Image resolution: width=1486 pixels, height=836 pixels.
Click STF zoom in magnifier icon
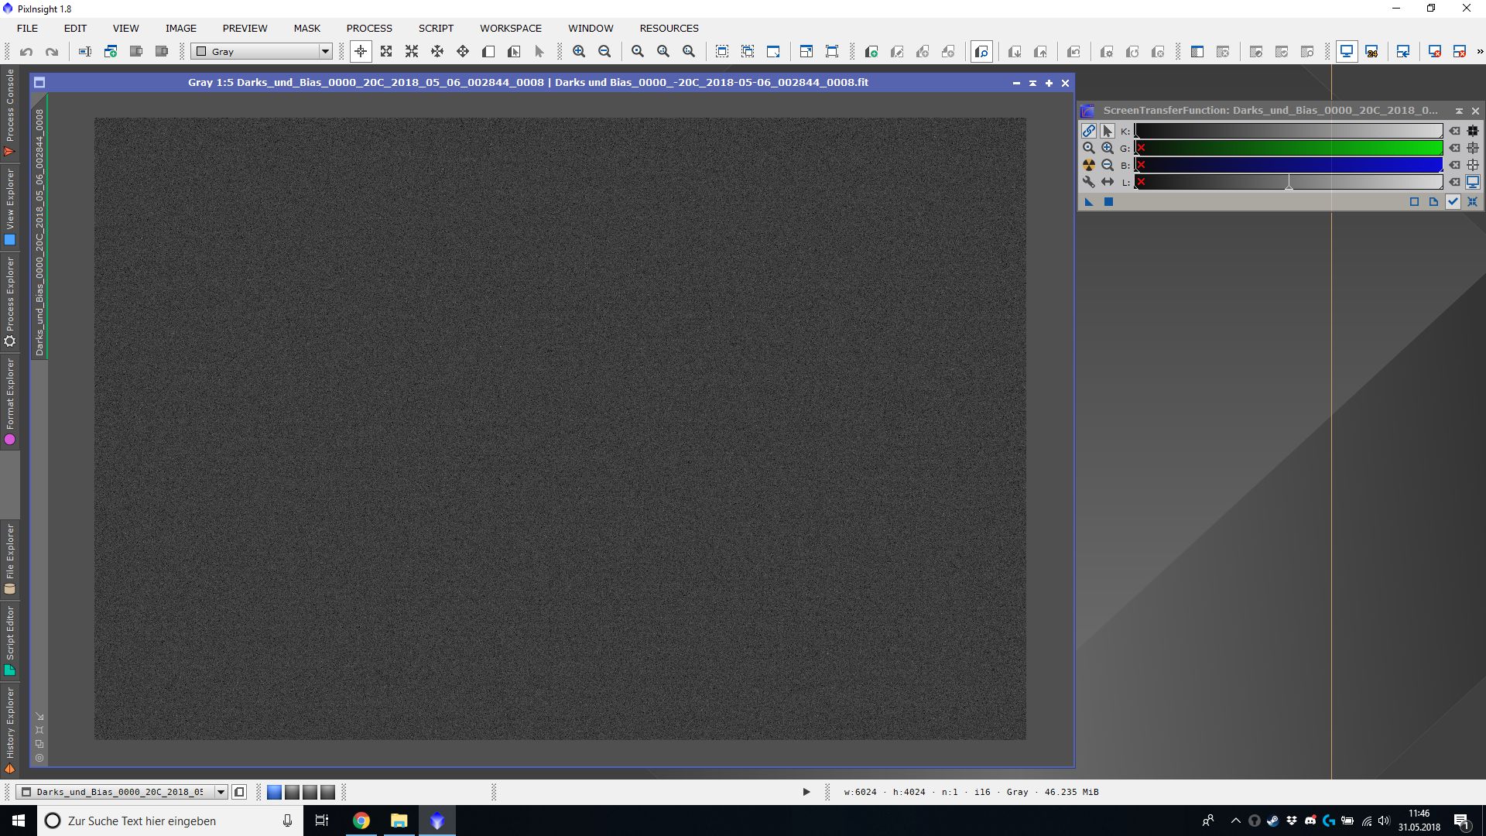1108,148
